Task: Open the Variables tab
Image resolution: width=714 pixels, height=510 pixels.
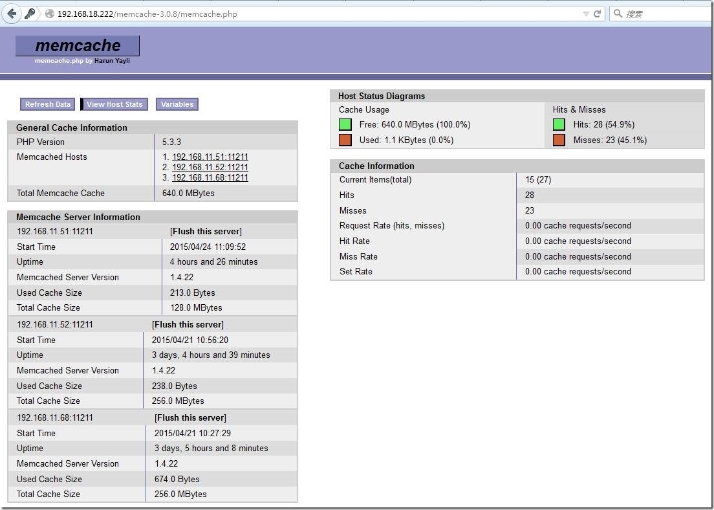Action: [x=177, y=104]
